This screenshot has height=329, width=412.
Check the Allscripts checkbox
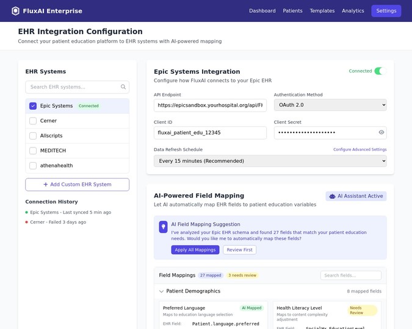[x=33, y=136]
